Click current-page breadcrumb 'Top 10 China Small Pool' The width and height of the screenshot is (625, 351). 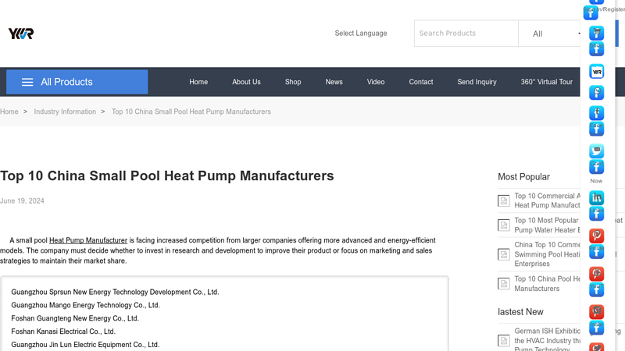point(191,112)
